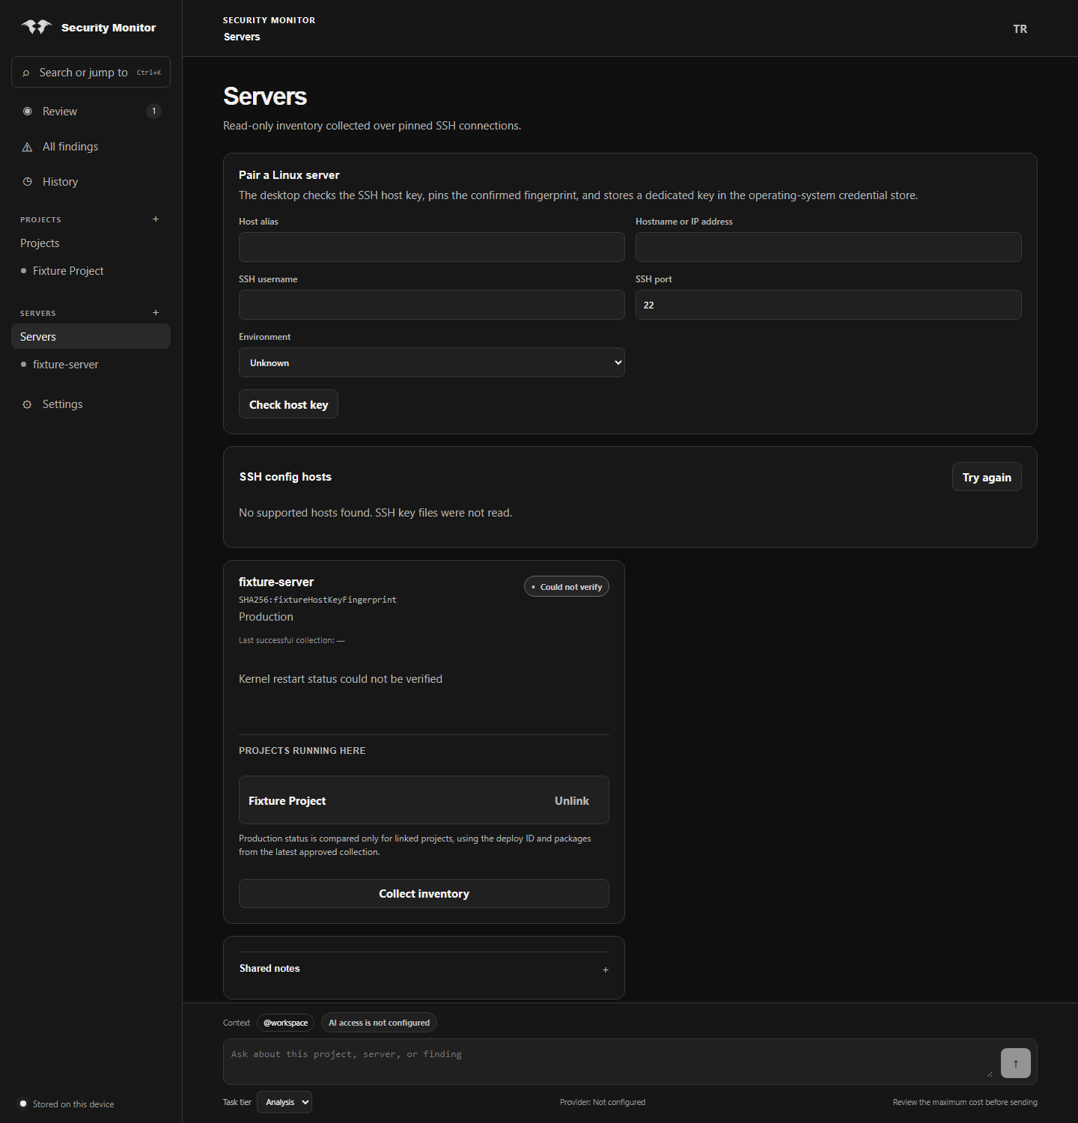The height and width of the screenshot is (1123, 1078).
Task: Click the AI access is not configured chip
Action: [379, 1023]
